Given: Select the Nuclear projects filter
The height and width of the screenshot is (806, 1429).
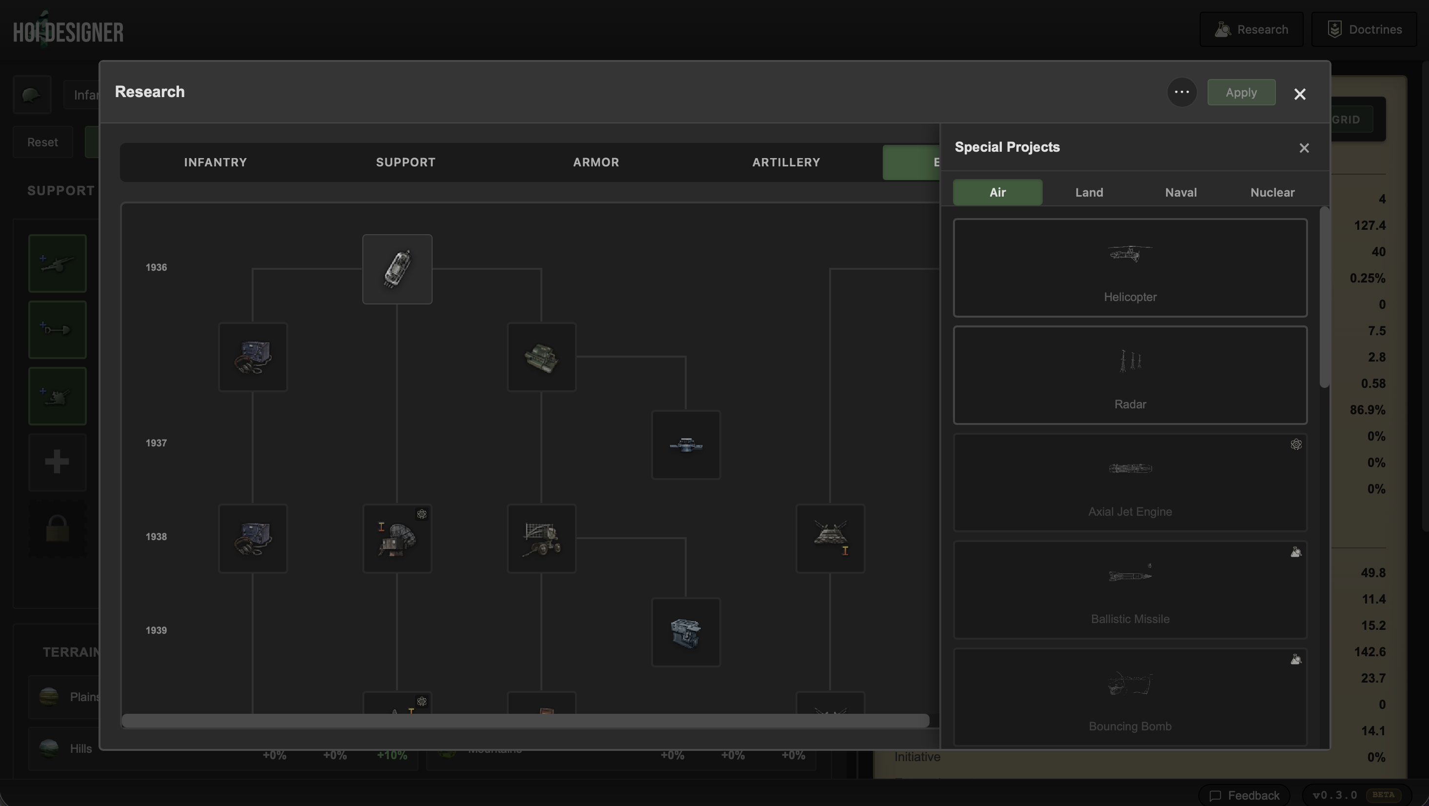Looking at the screenshot, I should pos(1272,192).
